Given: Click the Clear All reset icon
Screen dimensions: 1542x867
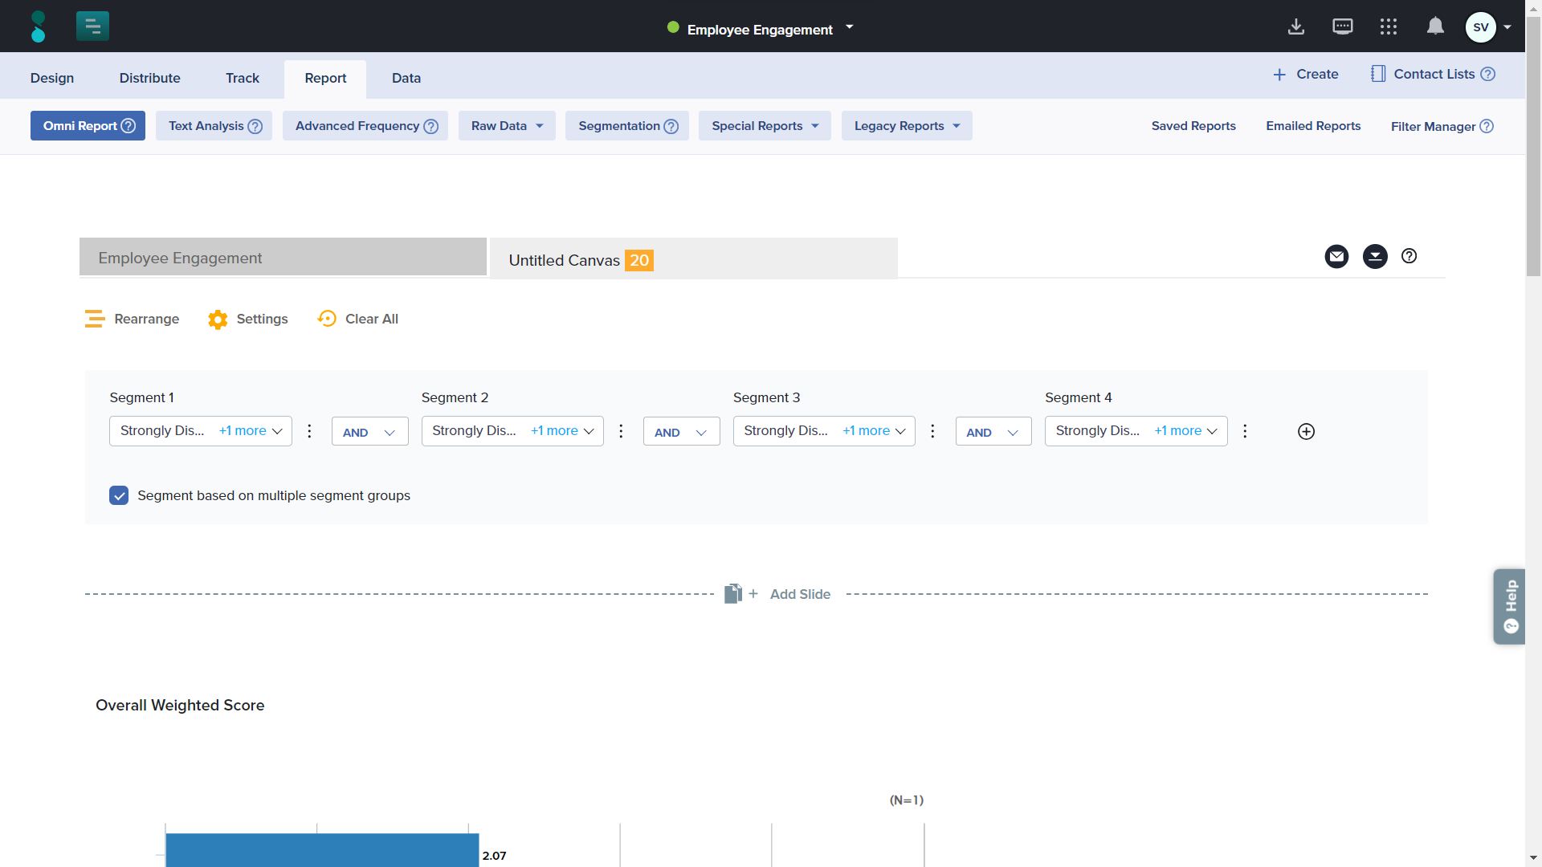Looking at the screenshot, I should pos(327,319).
